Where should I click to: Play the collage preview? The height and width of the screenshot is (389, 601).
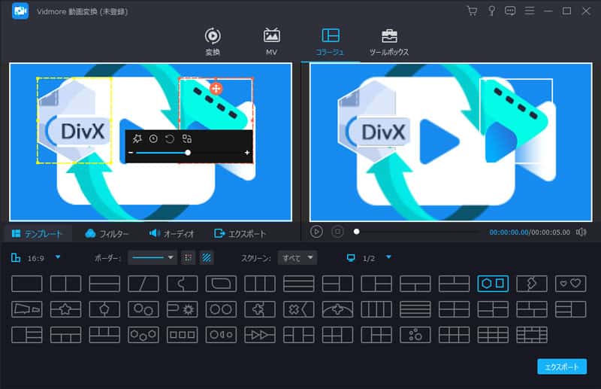(x=317, y=232)
